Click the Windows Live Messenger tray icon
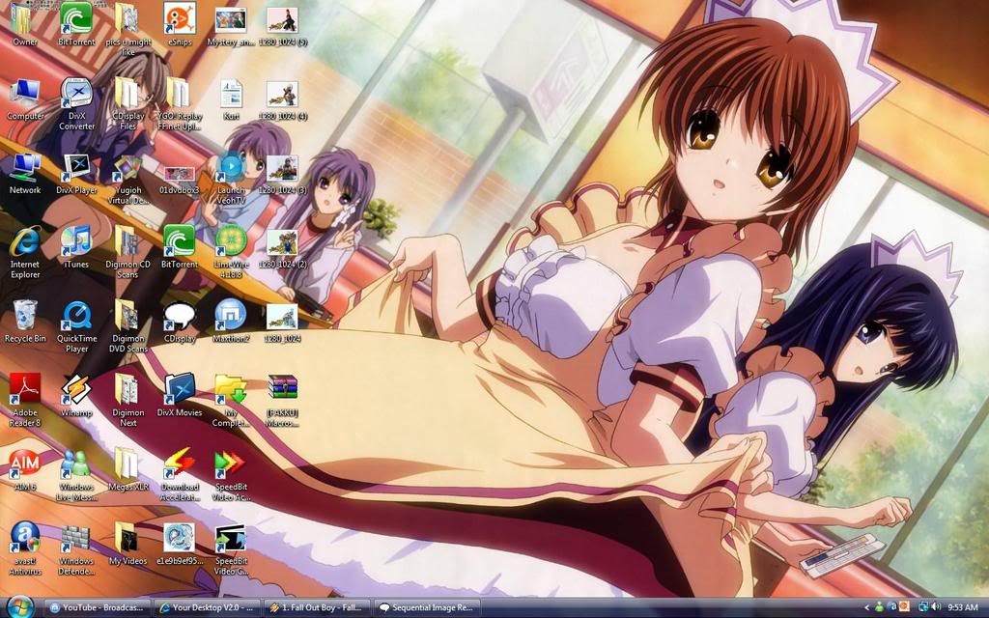Image resolution: width=989 pixels, height=618 pixels. [x=879, y=607]
